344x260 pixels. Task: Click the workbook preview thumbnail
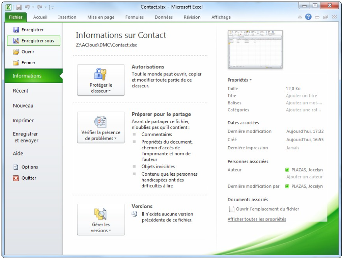[x=255, y=50]
